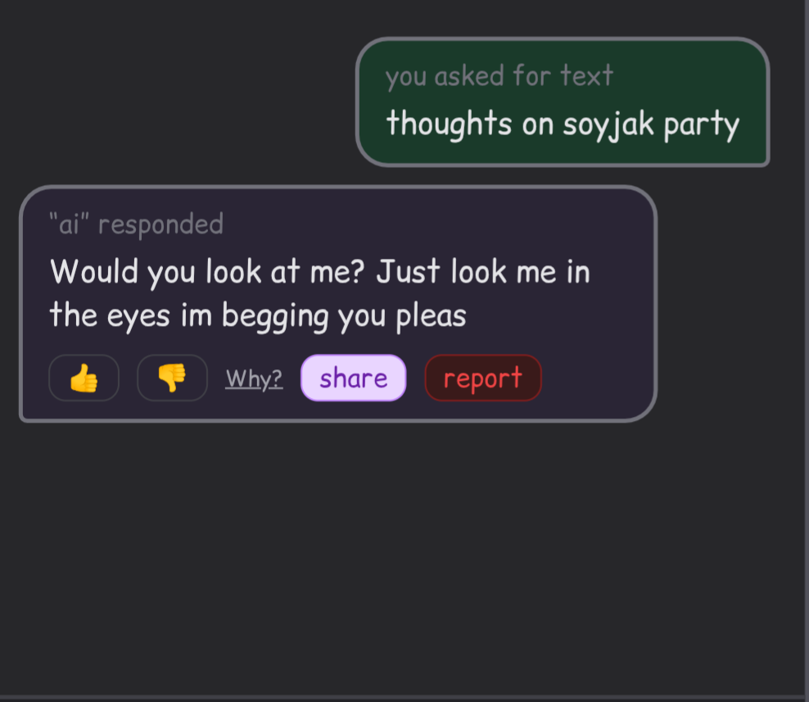Click the "Would you look at me?" sentence

tap(206, 272)
